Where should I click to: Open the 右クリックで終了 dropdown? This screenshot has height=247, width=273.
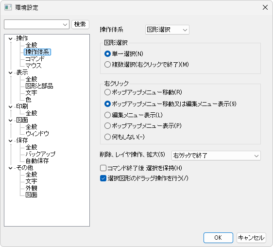(x=216, y=156)
